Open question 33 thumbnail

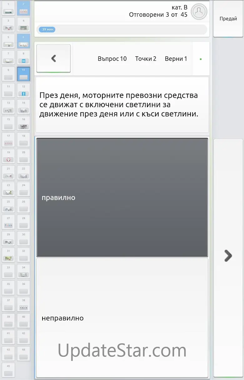pyautogui.click(x=8, y=271)
